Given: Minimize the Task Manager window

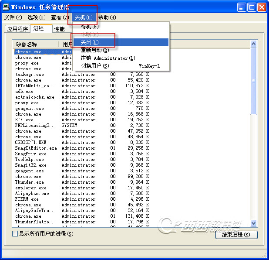Looking at the screenshot, I should pyautogui.click(x=242, y=7).
